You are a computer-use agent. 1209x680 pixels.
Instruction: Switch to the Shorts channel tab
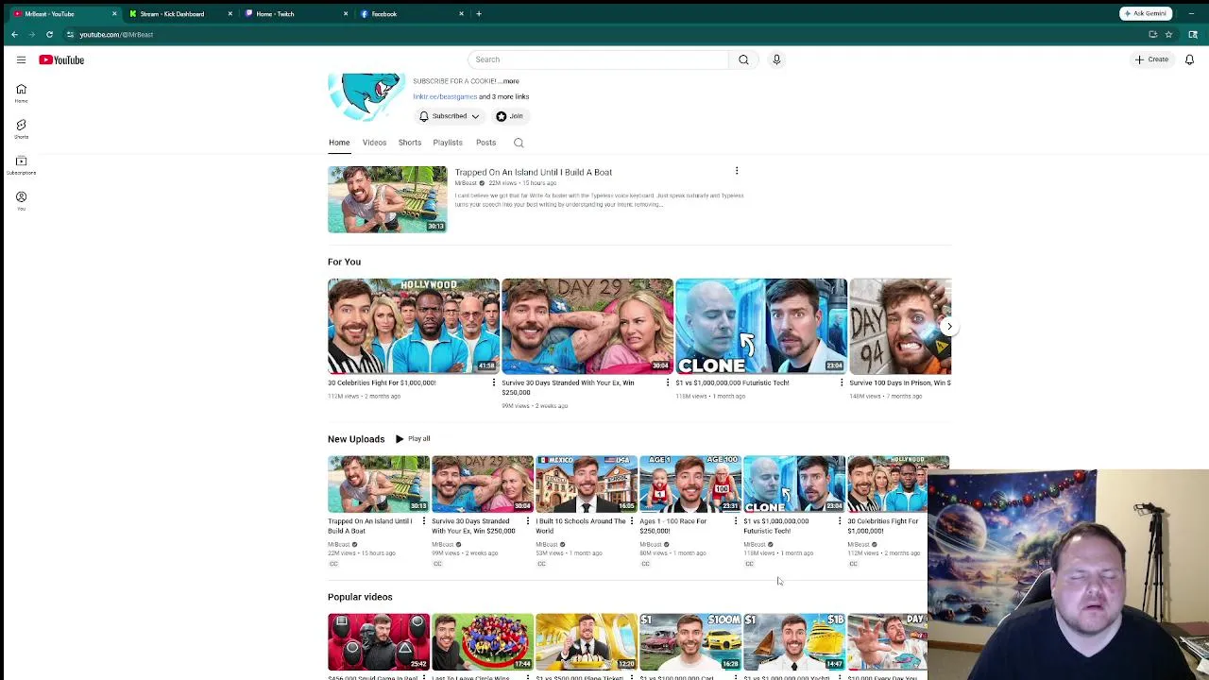point(409,143)
